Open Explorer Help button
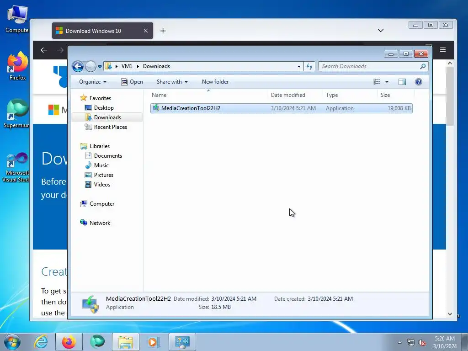The height and width of the screenshot is (351, 468). (x=419, y=82)
